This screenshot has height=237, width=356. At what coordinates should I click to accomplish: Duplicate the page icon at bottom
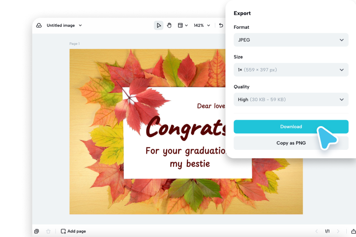[36, 231]
